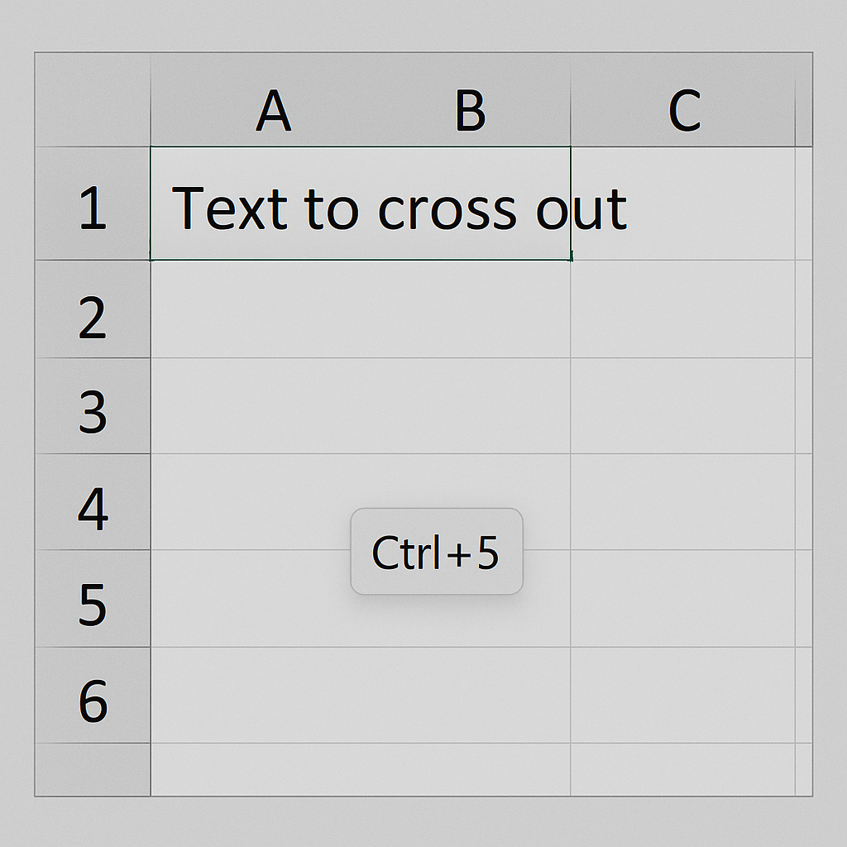The width and height of the screenshot is (847, 847).
Task: Click the Select All corner box
Action: tap(93, 100)
